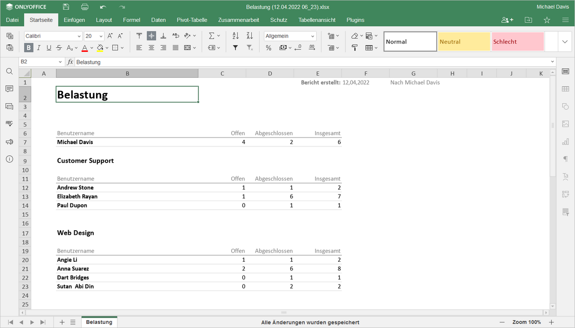575x328 pixels.
Task: Increase decimal places
Action: pyautogui.click(x=312, y=47)
